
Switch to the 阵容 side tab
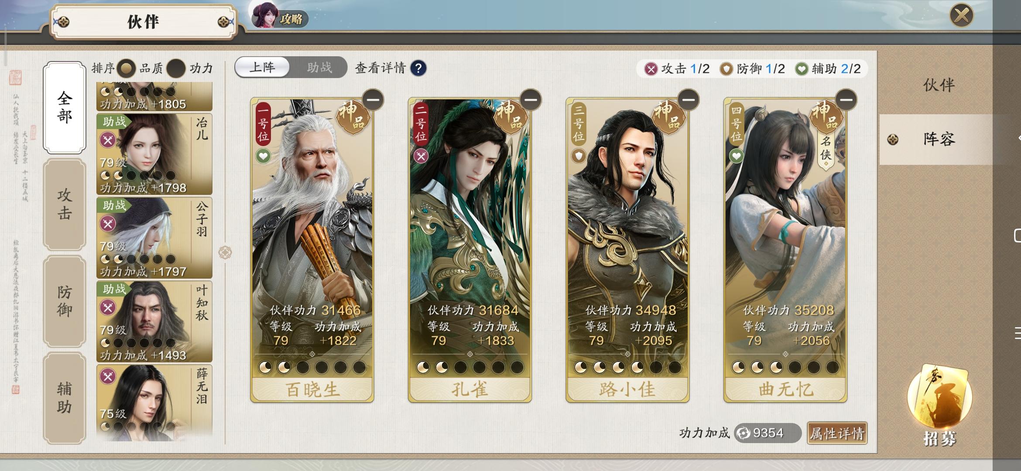938,139
